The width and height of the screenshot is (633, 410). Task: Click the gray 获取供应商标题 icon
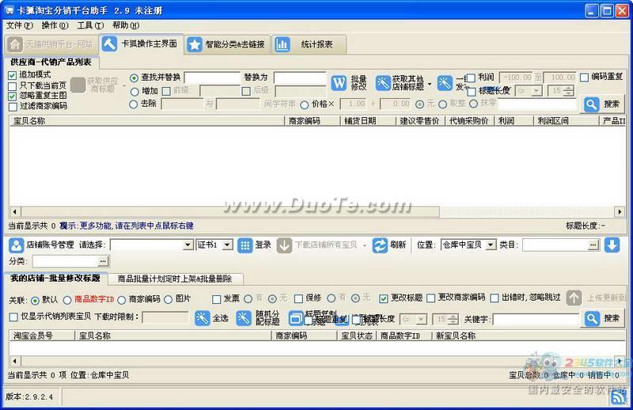pyautogui.click(x=78, y=85)
